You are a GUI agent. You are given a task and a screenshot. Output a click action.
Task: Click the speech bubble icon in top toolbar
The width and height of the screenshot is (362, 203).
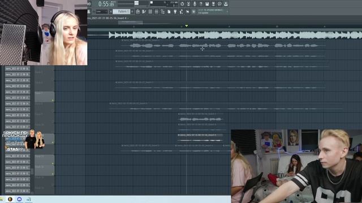coord(219,4)
